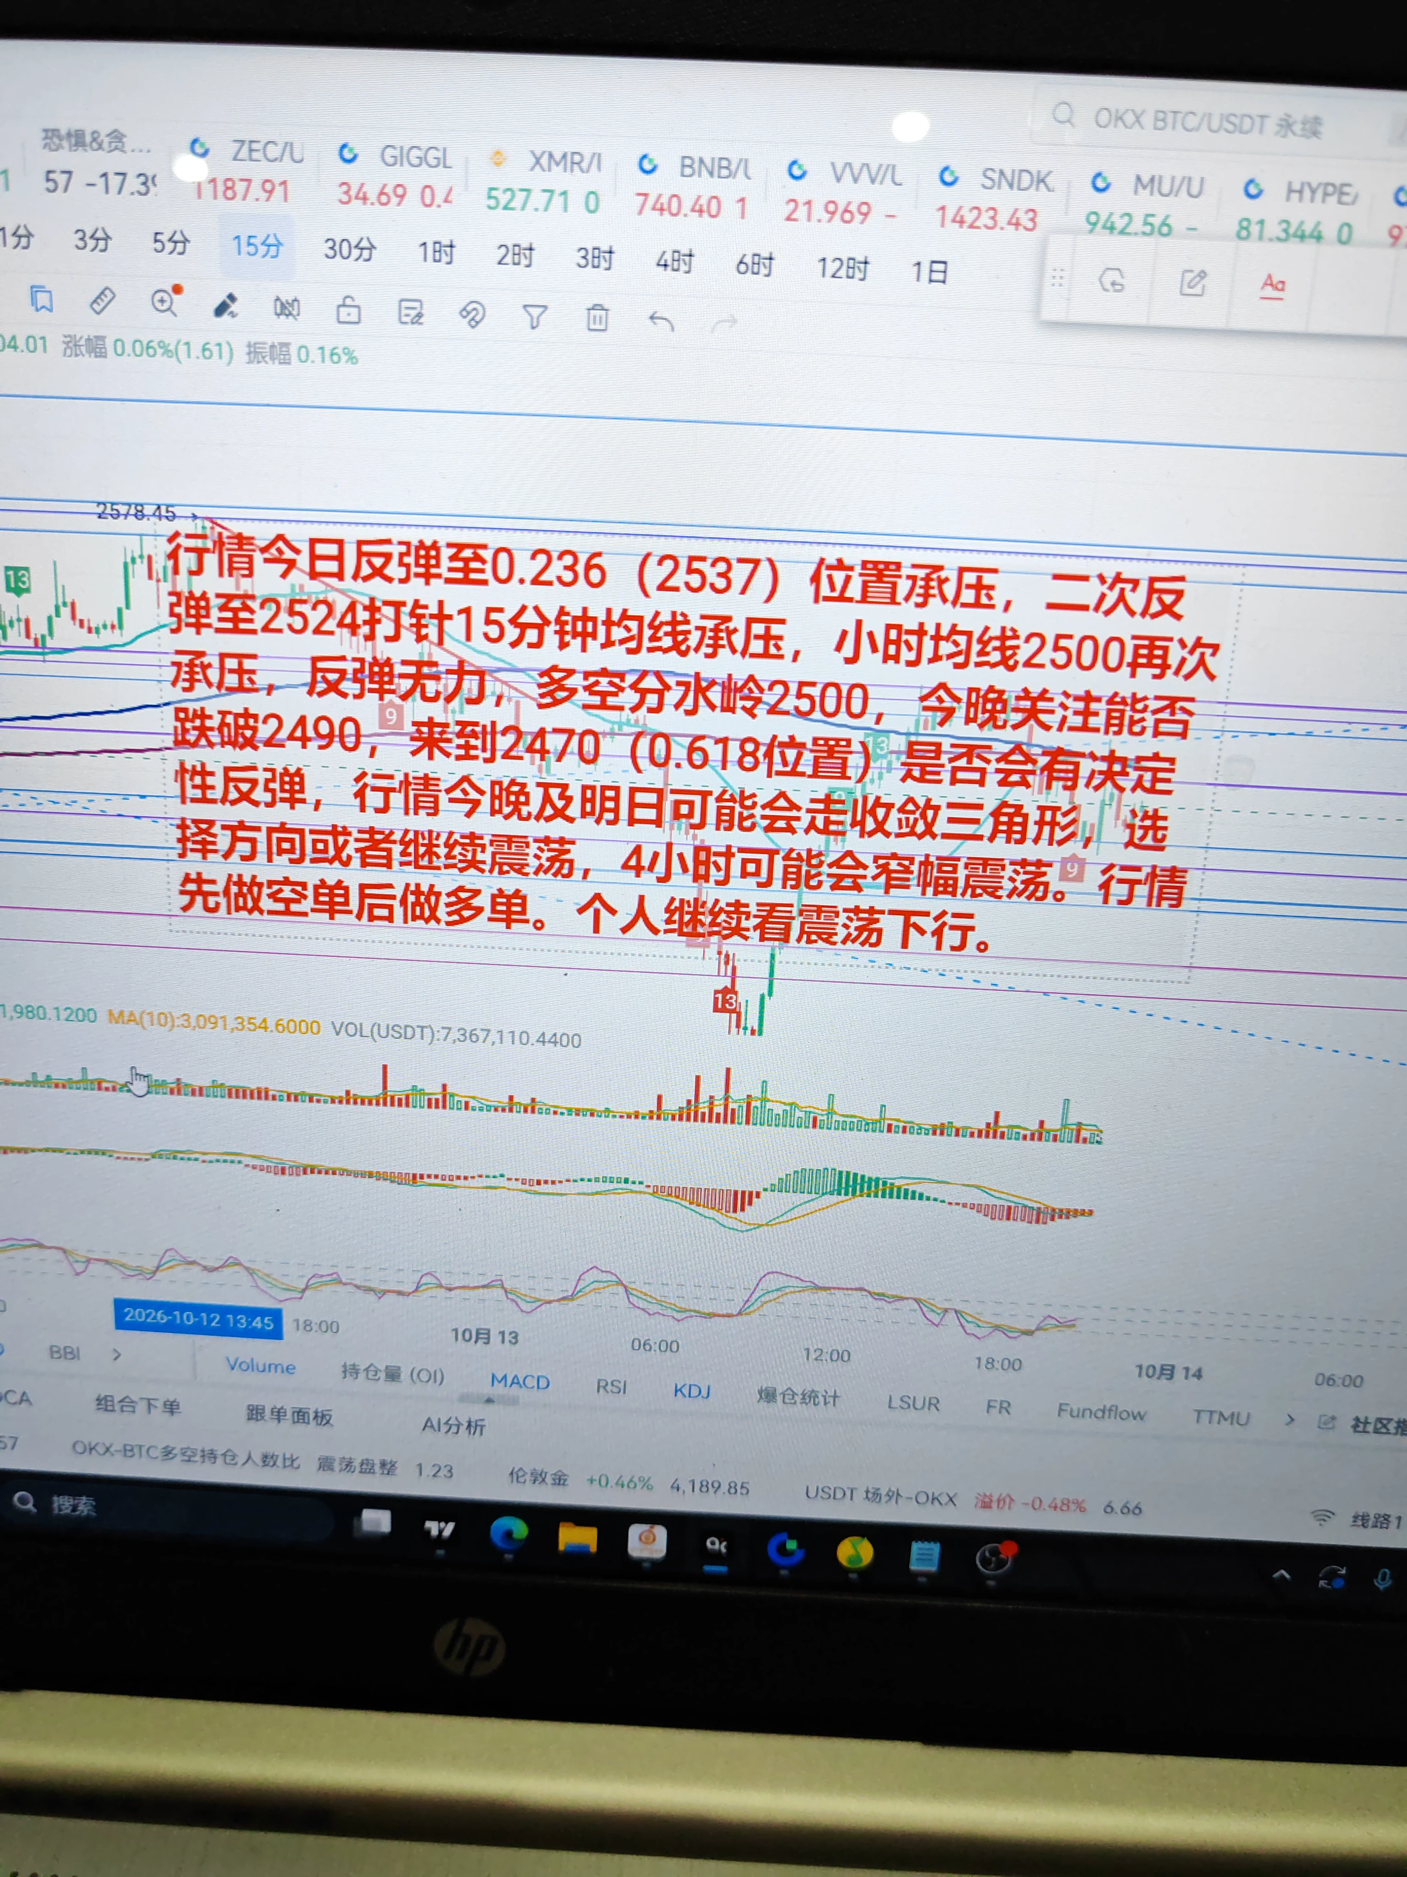
Task: Select the 30分 timeframe
Action: pos(349,249)
